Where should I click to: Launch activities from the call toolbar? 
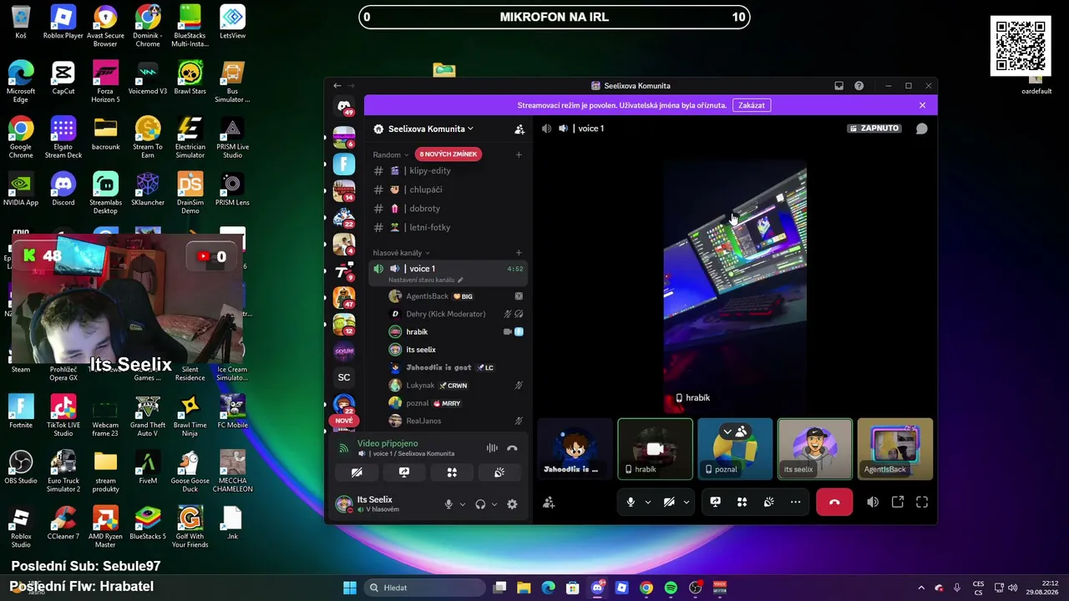(742, 502)
